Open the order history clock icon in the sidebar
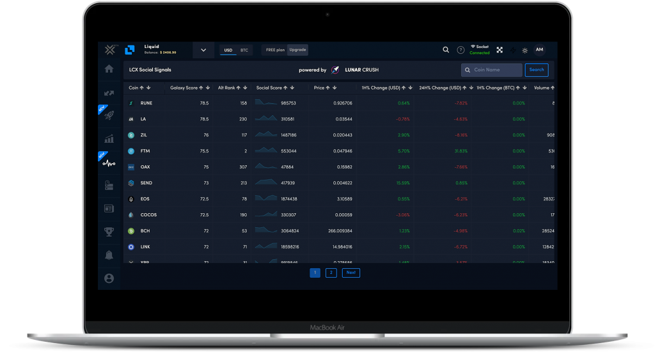This screenshot has height=352, width=655. click(x=109, y=185)
